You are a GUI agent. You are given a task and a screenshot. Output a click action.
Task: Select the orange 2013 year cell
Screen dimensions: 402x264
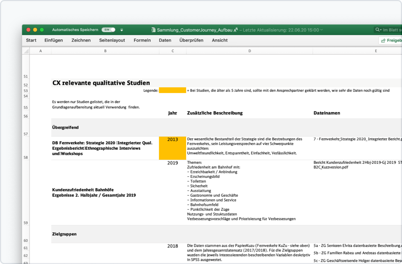pos(172,148)
